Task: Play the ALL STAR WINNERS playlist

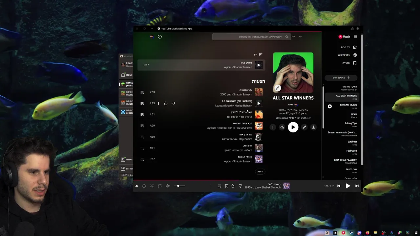Action: click(293, 127)
